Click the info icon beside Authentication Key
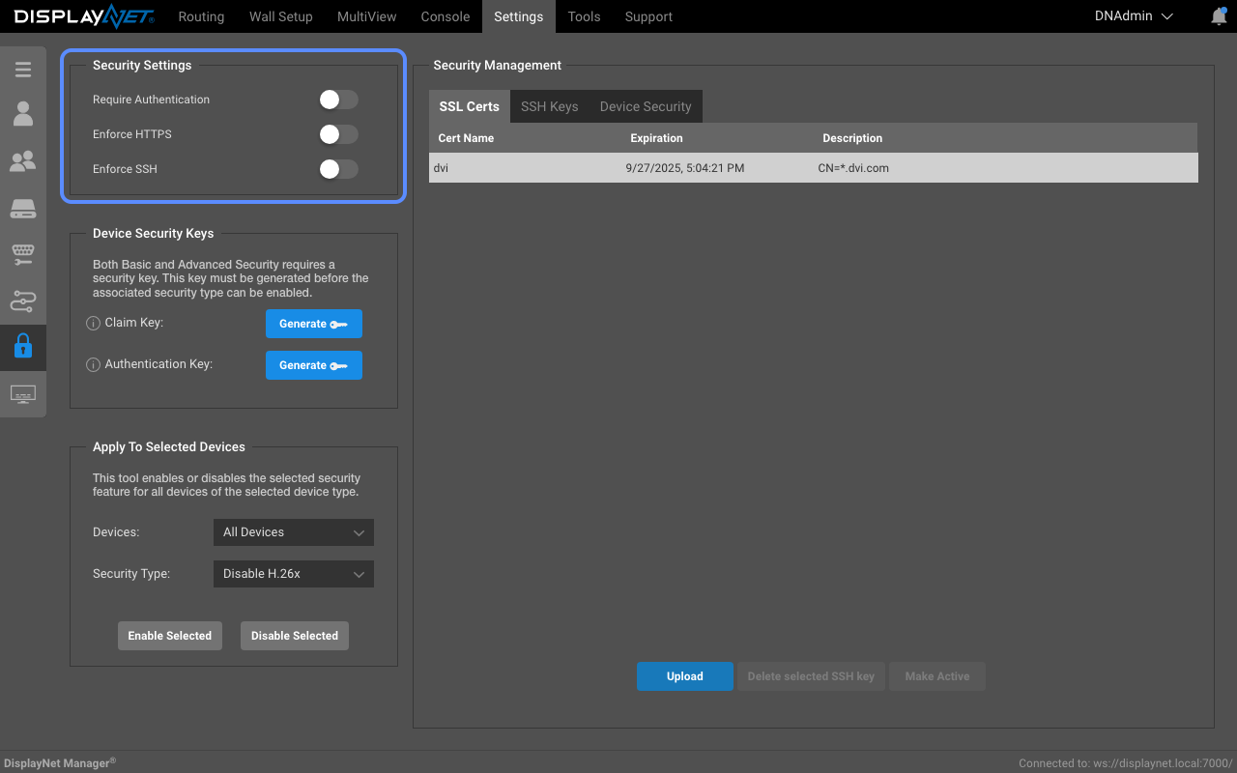Image resolution: width=1237 pixels, height=773 pixels. tap(94, 365)
